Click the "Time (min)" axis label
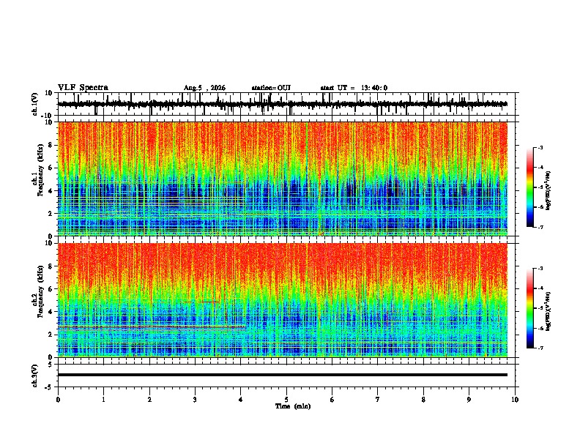This screenshot has width=580, height=448. click(x=293, y=406)
